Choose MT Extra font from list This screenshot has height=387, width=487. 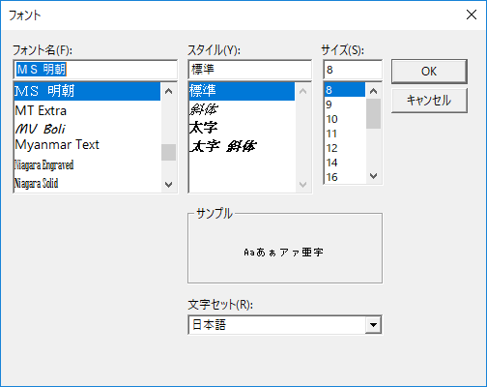(87, 110)
